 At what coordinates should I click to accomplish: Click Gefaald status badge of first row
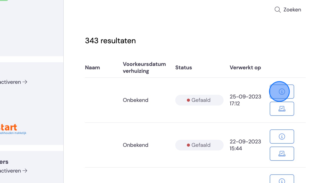coord(199,100)
